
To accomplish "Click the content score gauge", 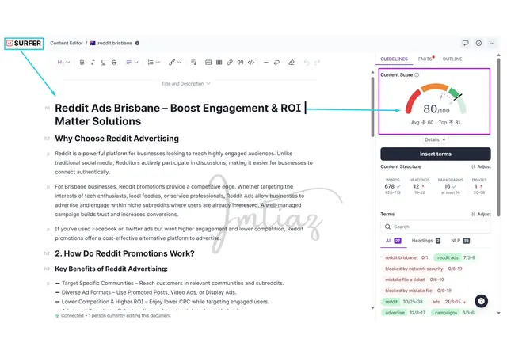I will (x=436, y=101).
